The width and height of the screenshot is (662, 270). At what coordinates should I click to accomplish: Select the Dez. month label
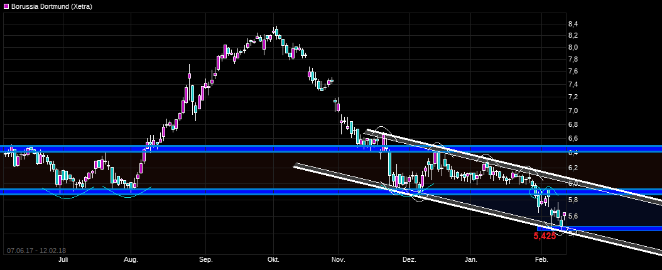[x=409, y=259]
